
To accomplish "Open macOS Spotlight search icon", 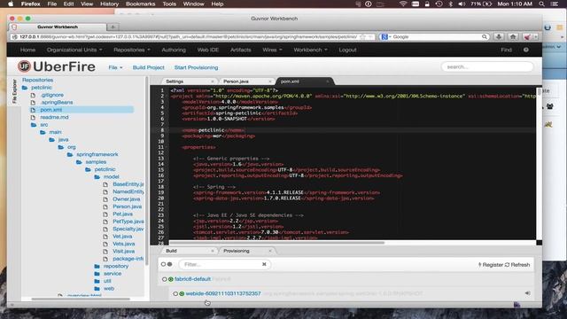I will (541, 4).
